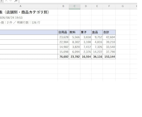Image resolution: width=142 pixels, height=117 pixels.
Task: Click the cell with value 7,412
Action: tap(86, 47)
